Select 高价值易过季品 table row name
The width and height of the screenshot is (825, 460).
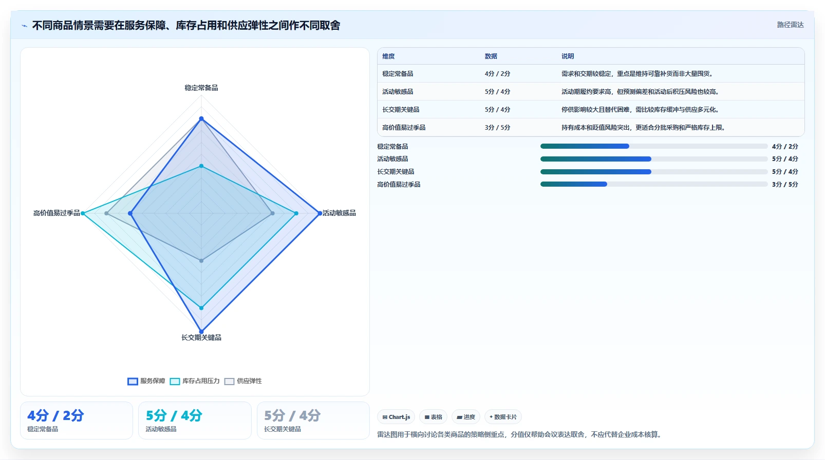pyautogui.click(x=404, y=128)
